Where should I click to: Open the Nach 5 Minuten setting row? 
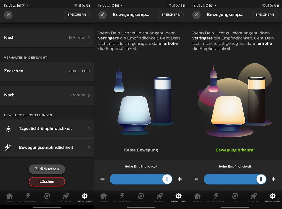tap(47, 95)
